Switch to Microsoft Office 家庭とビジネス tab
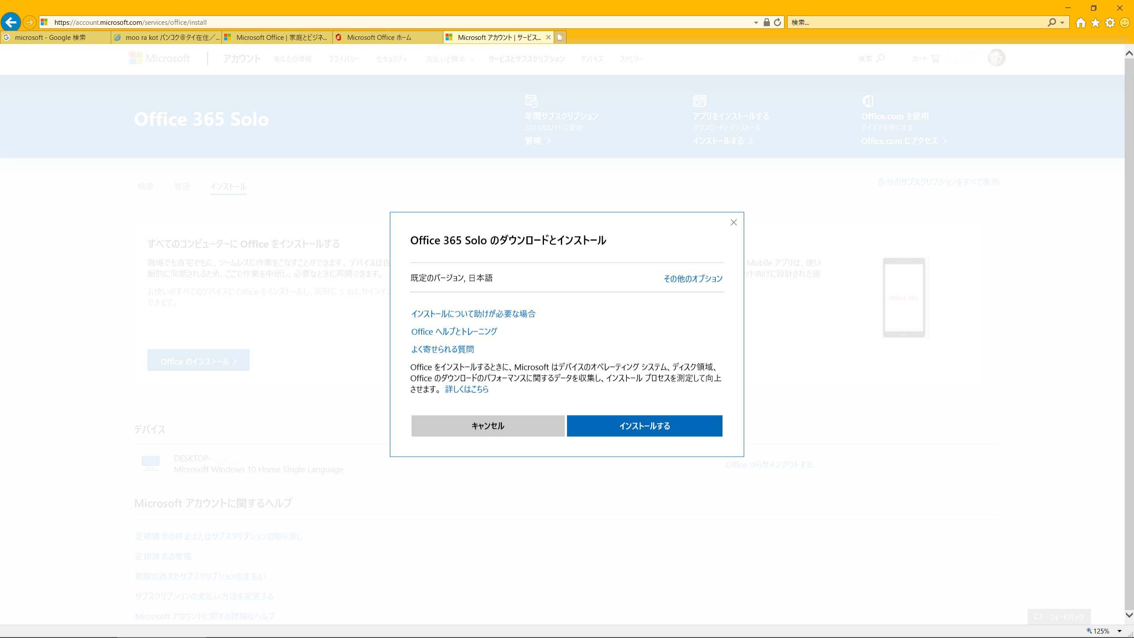The height and width of the screenshot is (638, 1134). click(277, 37)
